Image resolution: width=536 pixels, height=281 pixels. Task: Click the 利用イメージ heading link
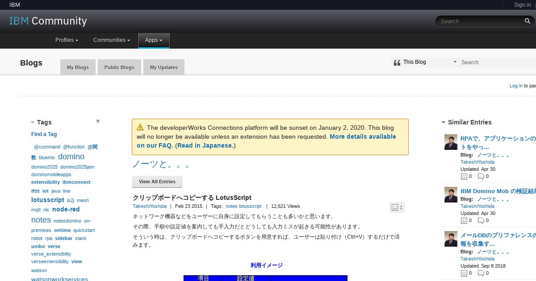click(267, 265)
